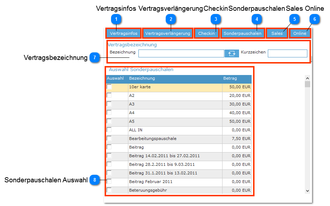Image resolution: width=330 pixels, height=206 pixels.
Task: Check the Beitrag Februar 2011 checkbox
Action: [109, 181]
